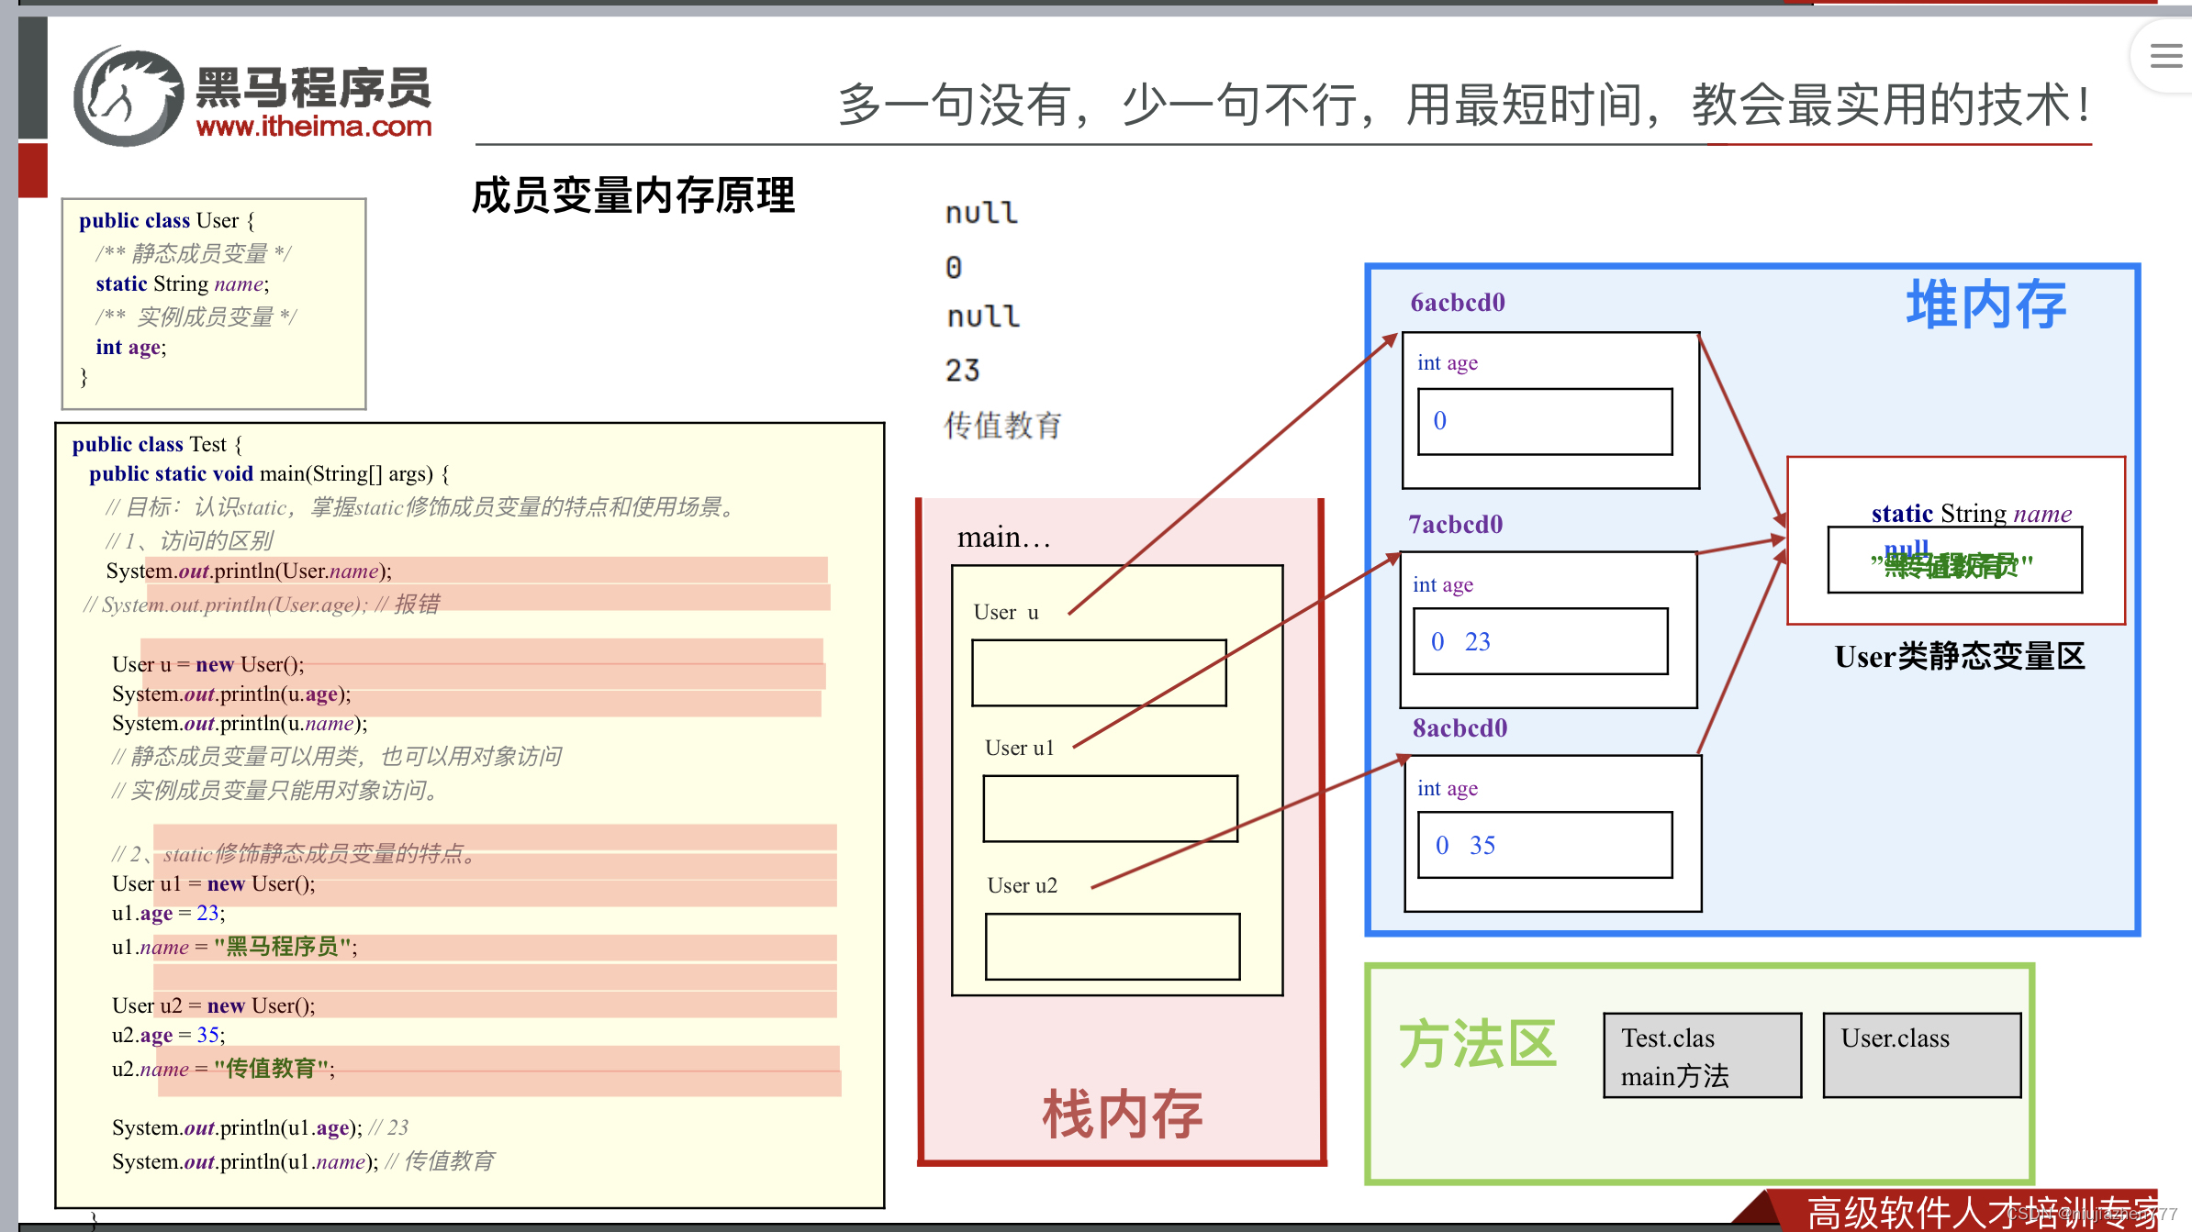This screenshot has height=1232, width=2192.
Task: Click the static String name value box
Action: pos(1954,561)
